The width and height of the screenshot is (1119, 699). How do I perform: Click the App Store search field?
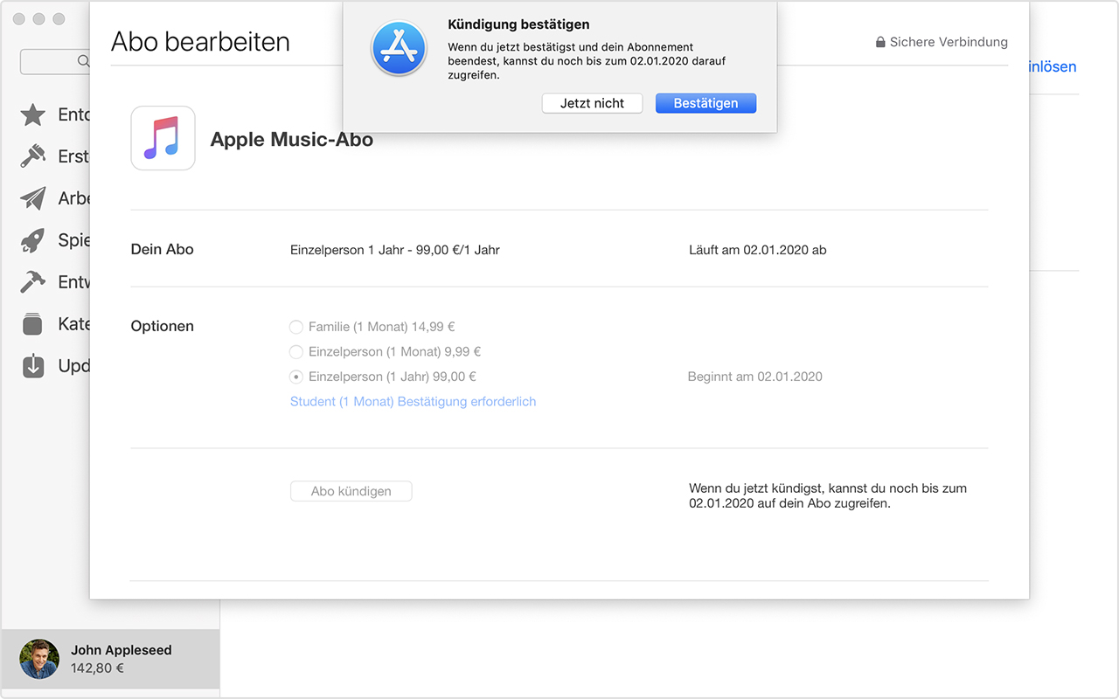pos(55,61)
